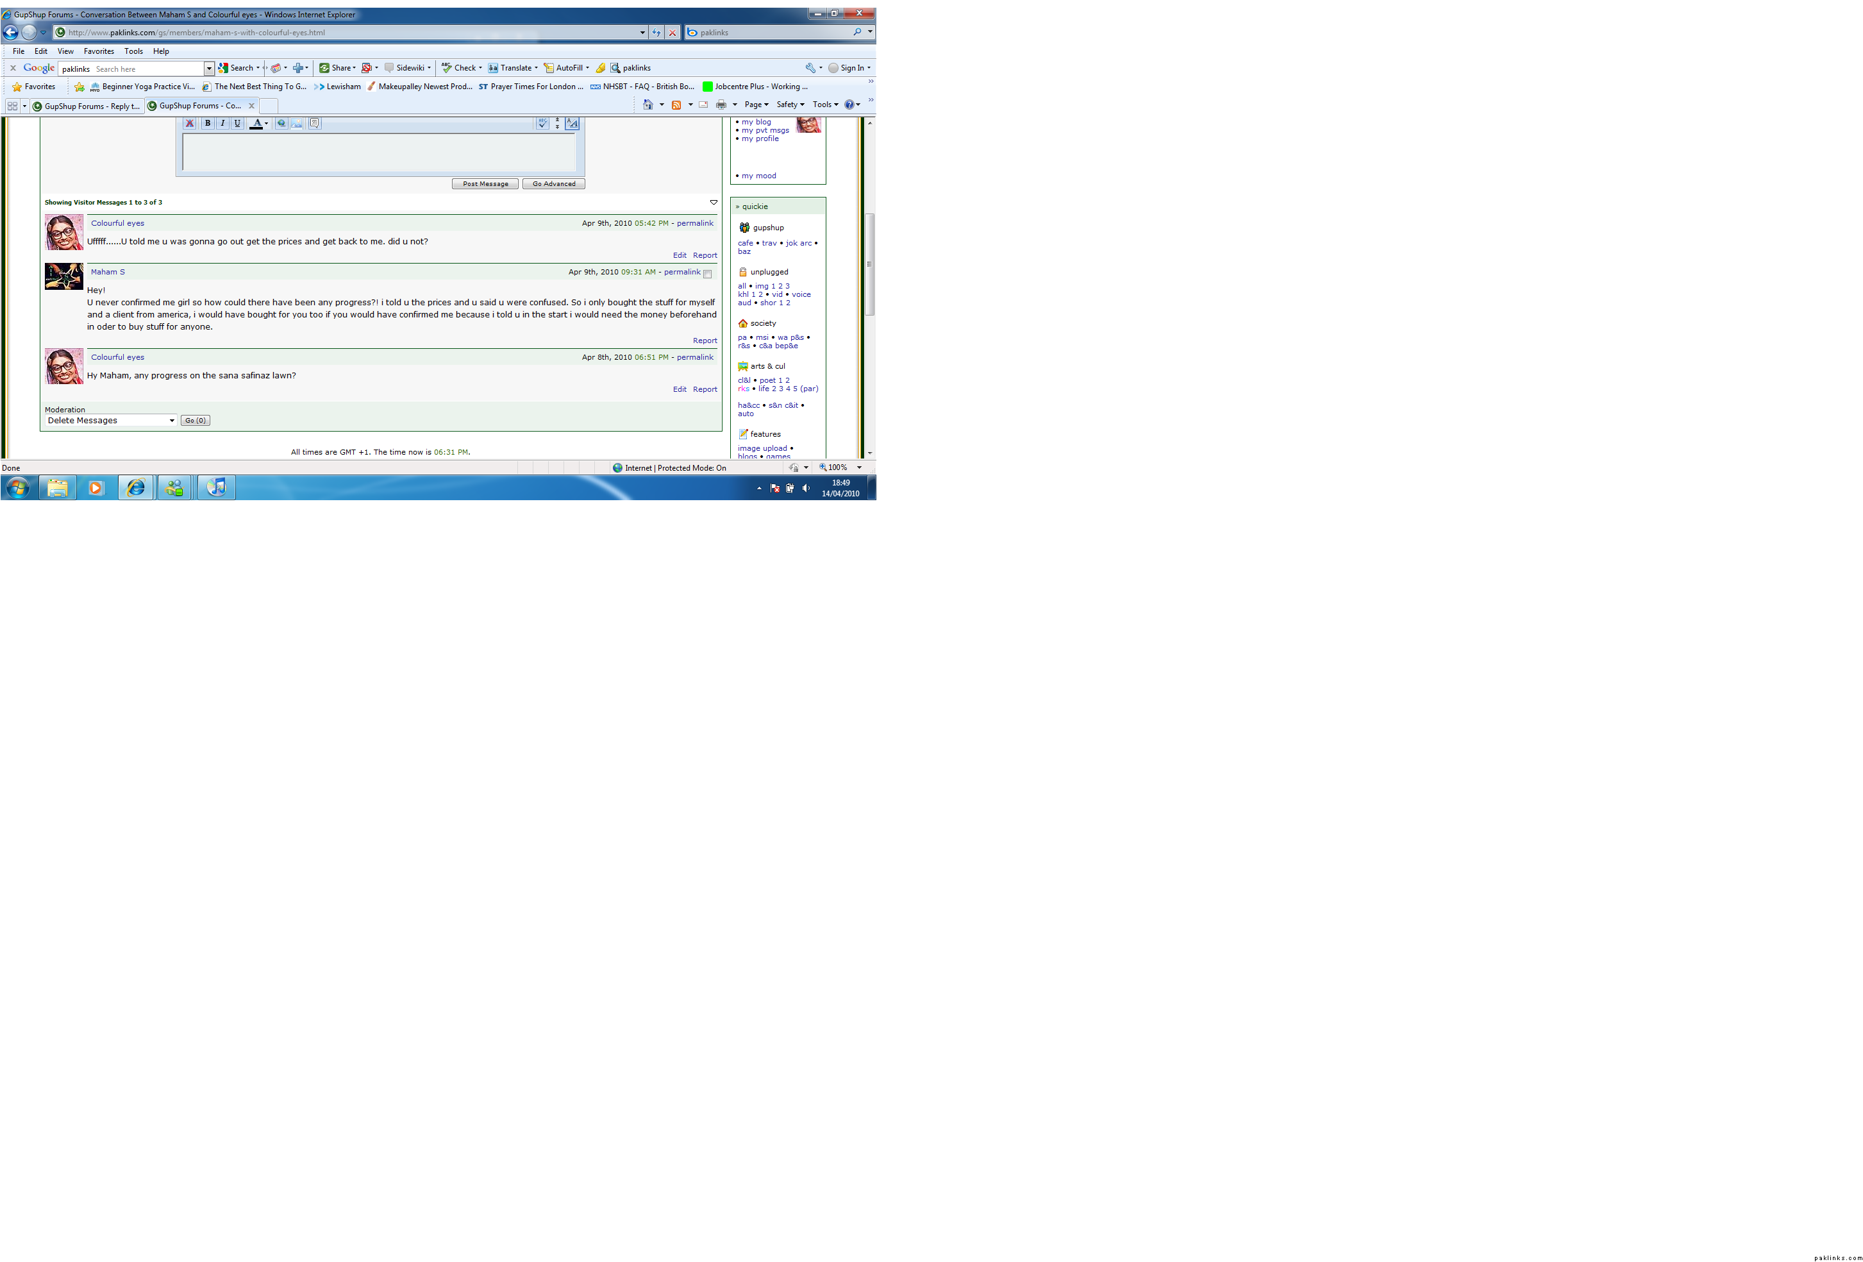Click the insert image icon in editor
This screenshot has width=1863, height=1262.
(297, 124)
